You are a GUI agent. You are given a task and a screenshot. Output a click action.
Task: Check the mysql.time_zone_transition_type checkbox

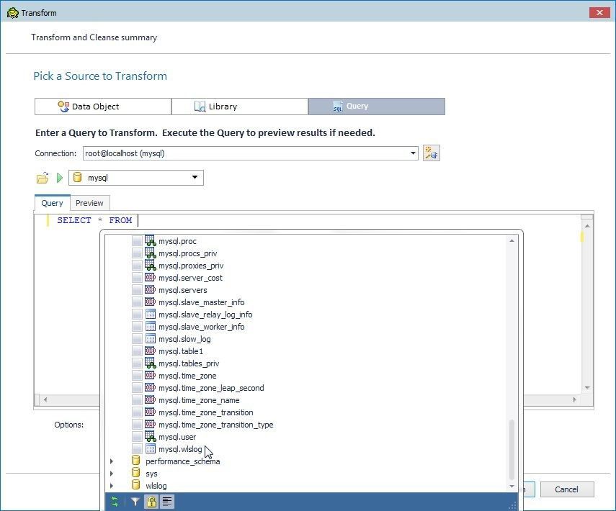click(x=137, y=425)
